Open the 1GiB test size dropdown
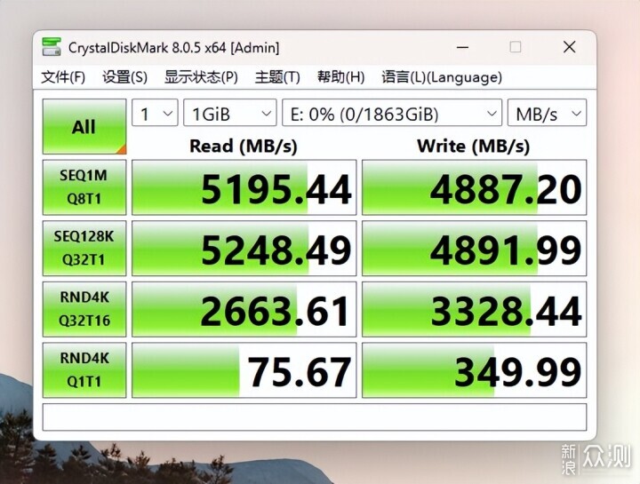640x484 pixels. 230,113
